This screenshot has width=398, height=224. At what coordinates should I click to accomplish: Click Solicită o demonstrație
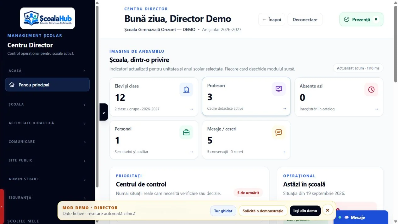click(263, 211)
